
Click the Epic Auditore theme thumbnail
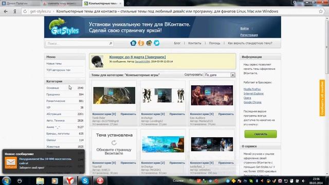212,95
